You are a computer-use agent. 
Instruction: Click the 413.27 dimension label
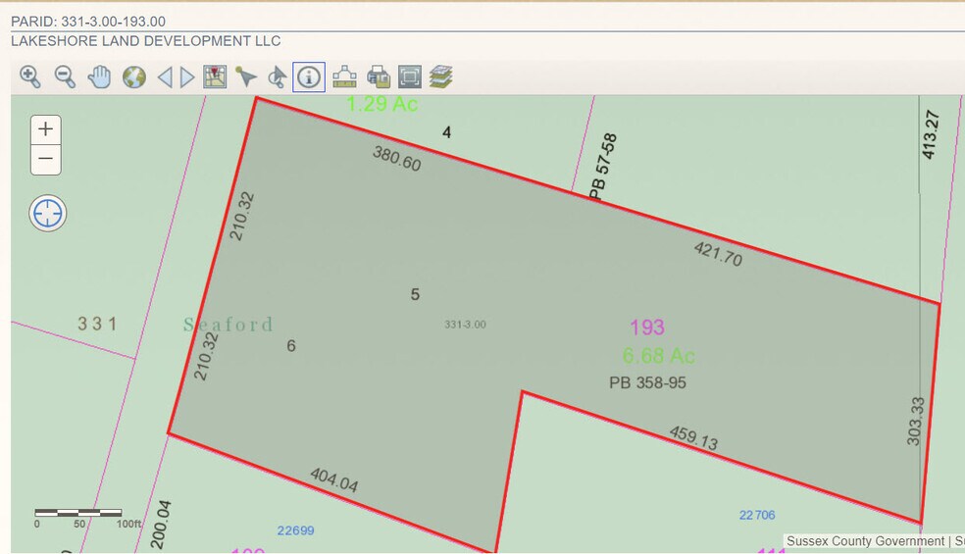(931, 134)
